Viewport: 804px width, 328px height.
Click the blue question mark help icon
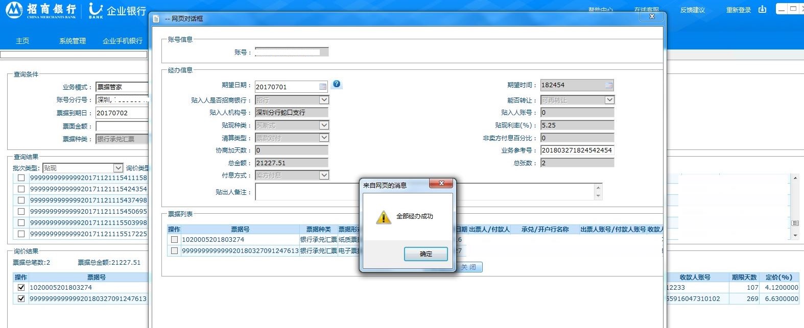pos(337,84)
